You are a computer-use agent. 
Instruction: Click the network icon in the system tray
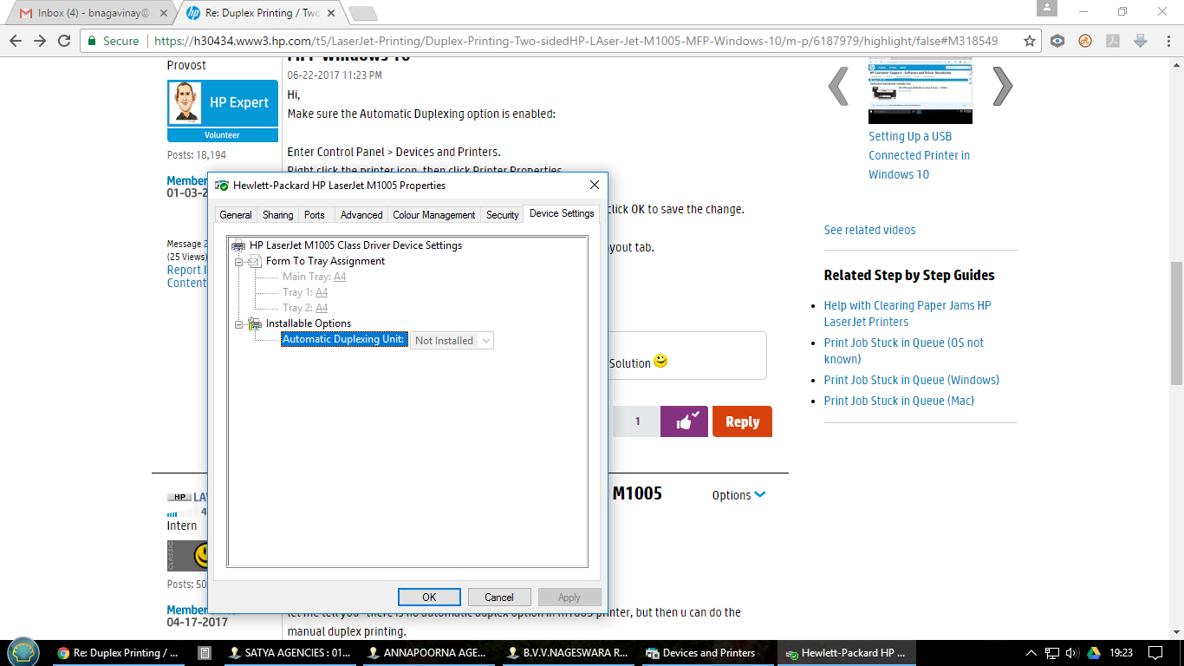click(x=1052, y=653)
